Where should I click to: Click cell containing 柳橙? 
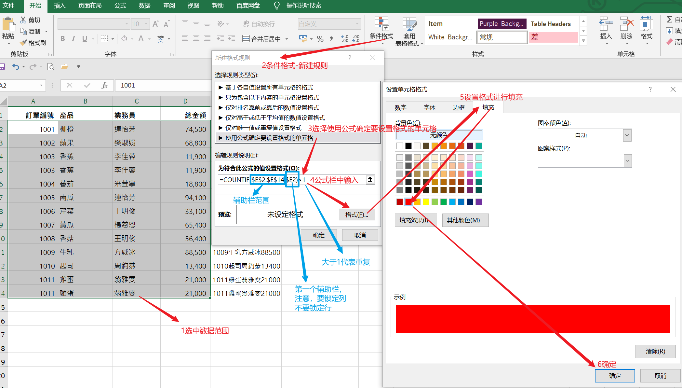(x=85, y=129)
